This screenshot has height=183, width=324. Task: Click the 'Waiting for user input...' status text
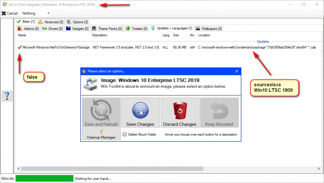(93, 179)
